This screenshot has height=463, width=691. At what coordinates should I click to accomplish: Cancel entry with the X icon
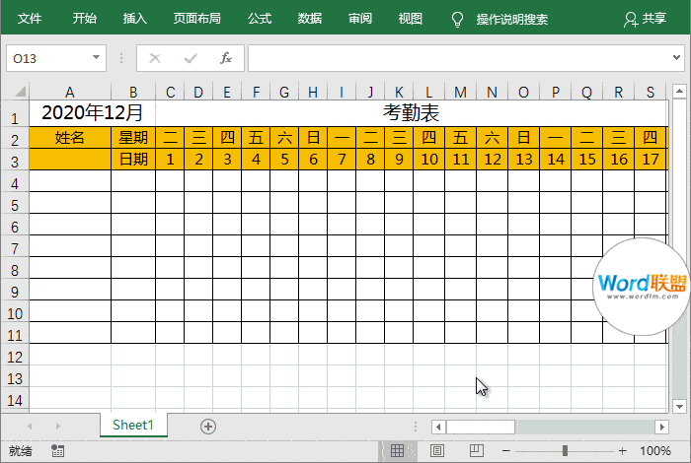coord(155,58)
